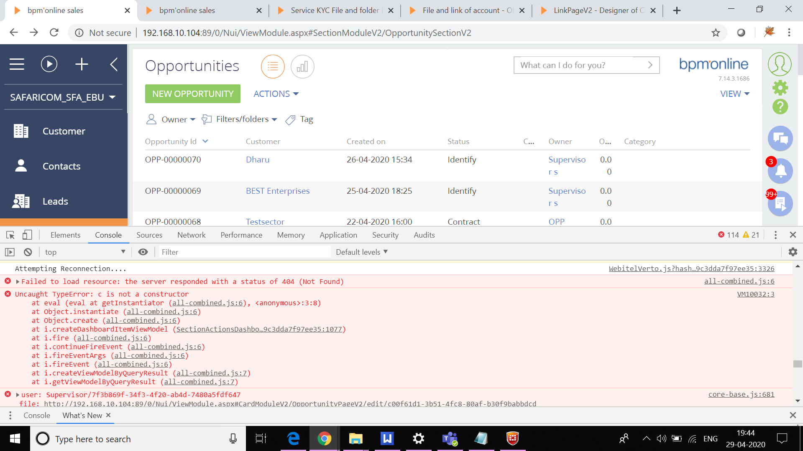Screen dimensions: 803x451
Task: Sort by Opportunity Id column header
Action: 171,142
